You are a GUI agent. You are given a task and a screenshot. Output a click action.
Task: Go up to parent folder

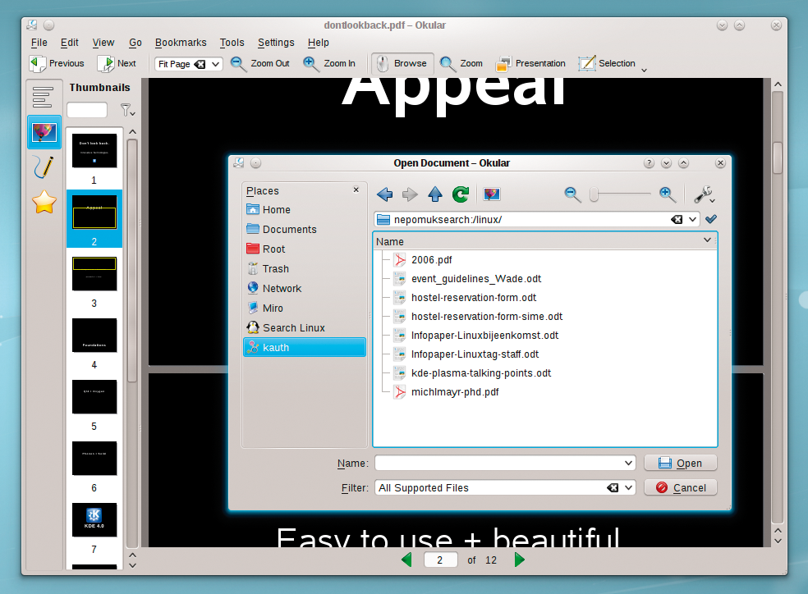[x=435, y=194]
